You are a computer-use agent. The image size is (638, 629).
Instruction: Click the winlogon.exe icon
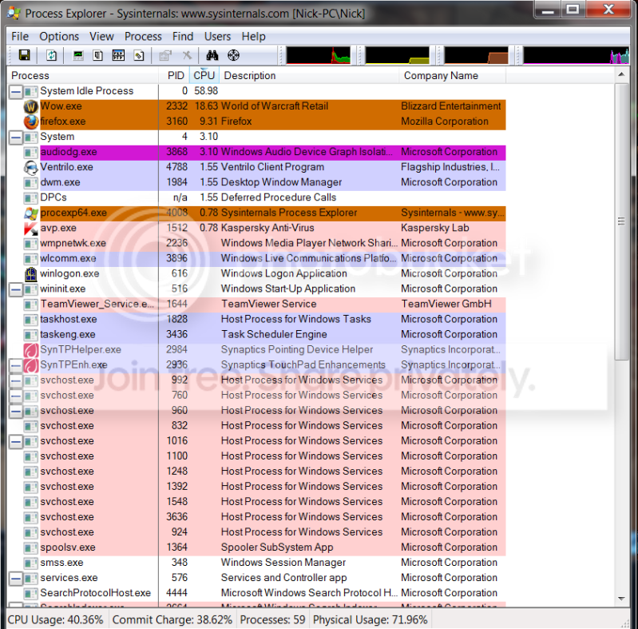click(x=31, y=274)
